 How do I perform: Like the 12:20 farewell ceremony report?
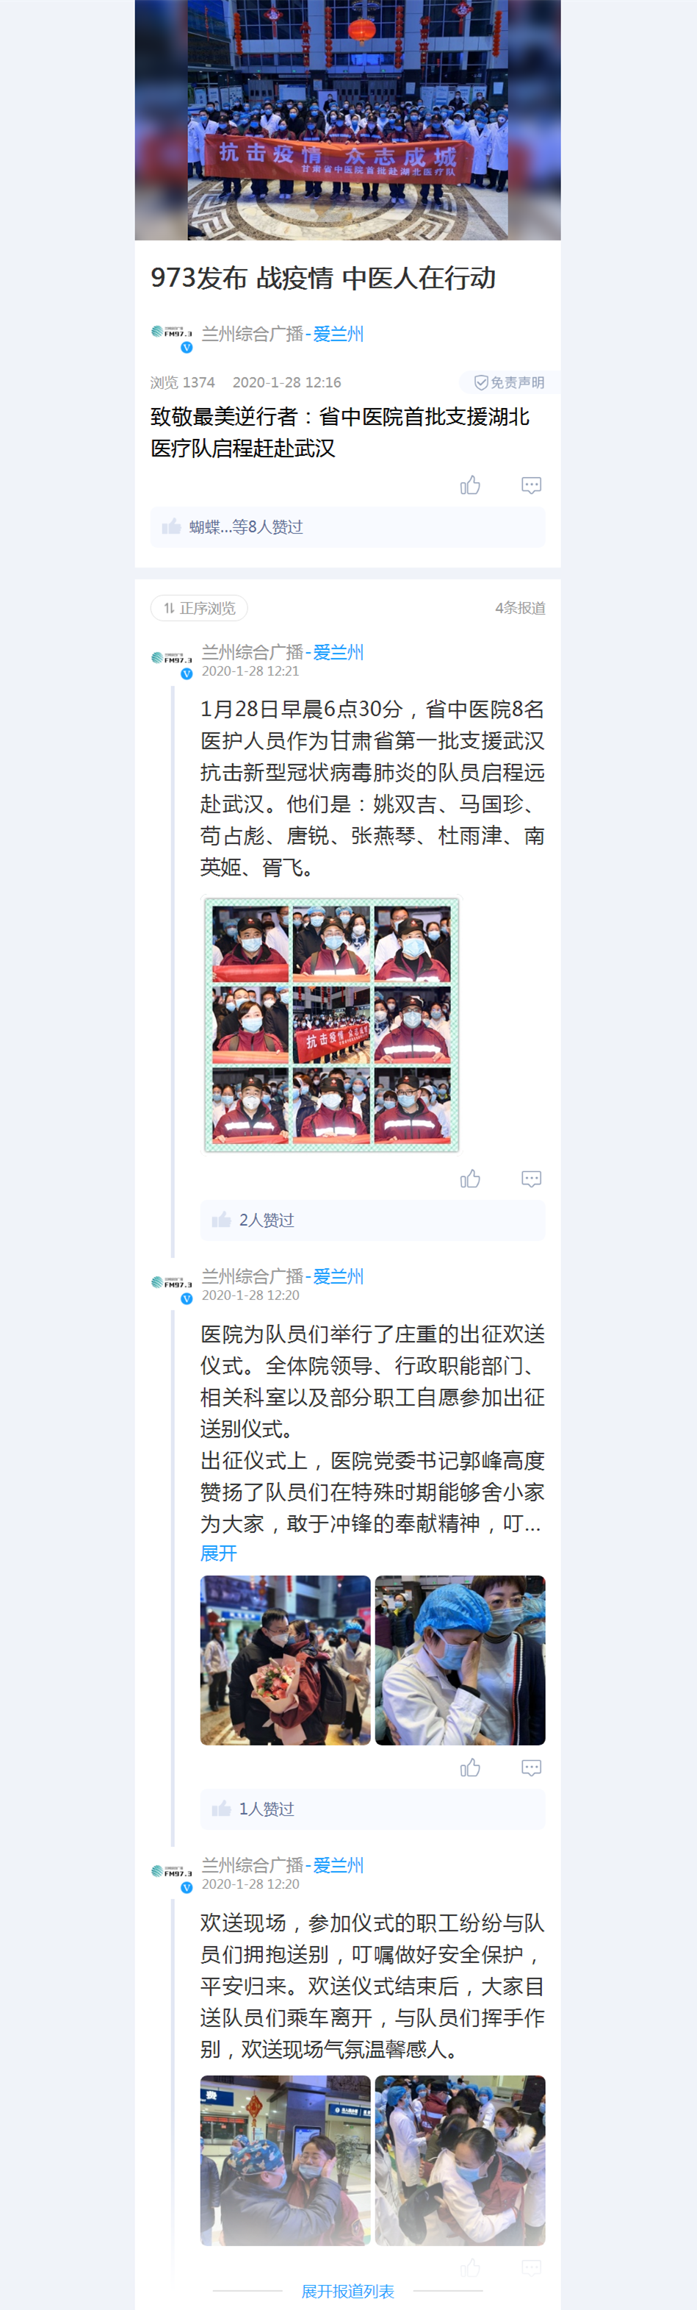point(470,1767)
